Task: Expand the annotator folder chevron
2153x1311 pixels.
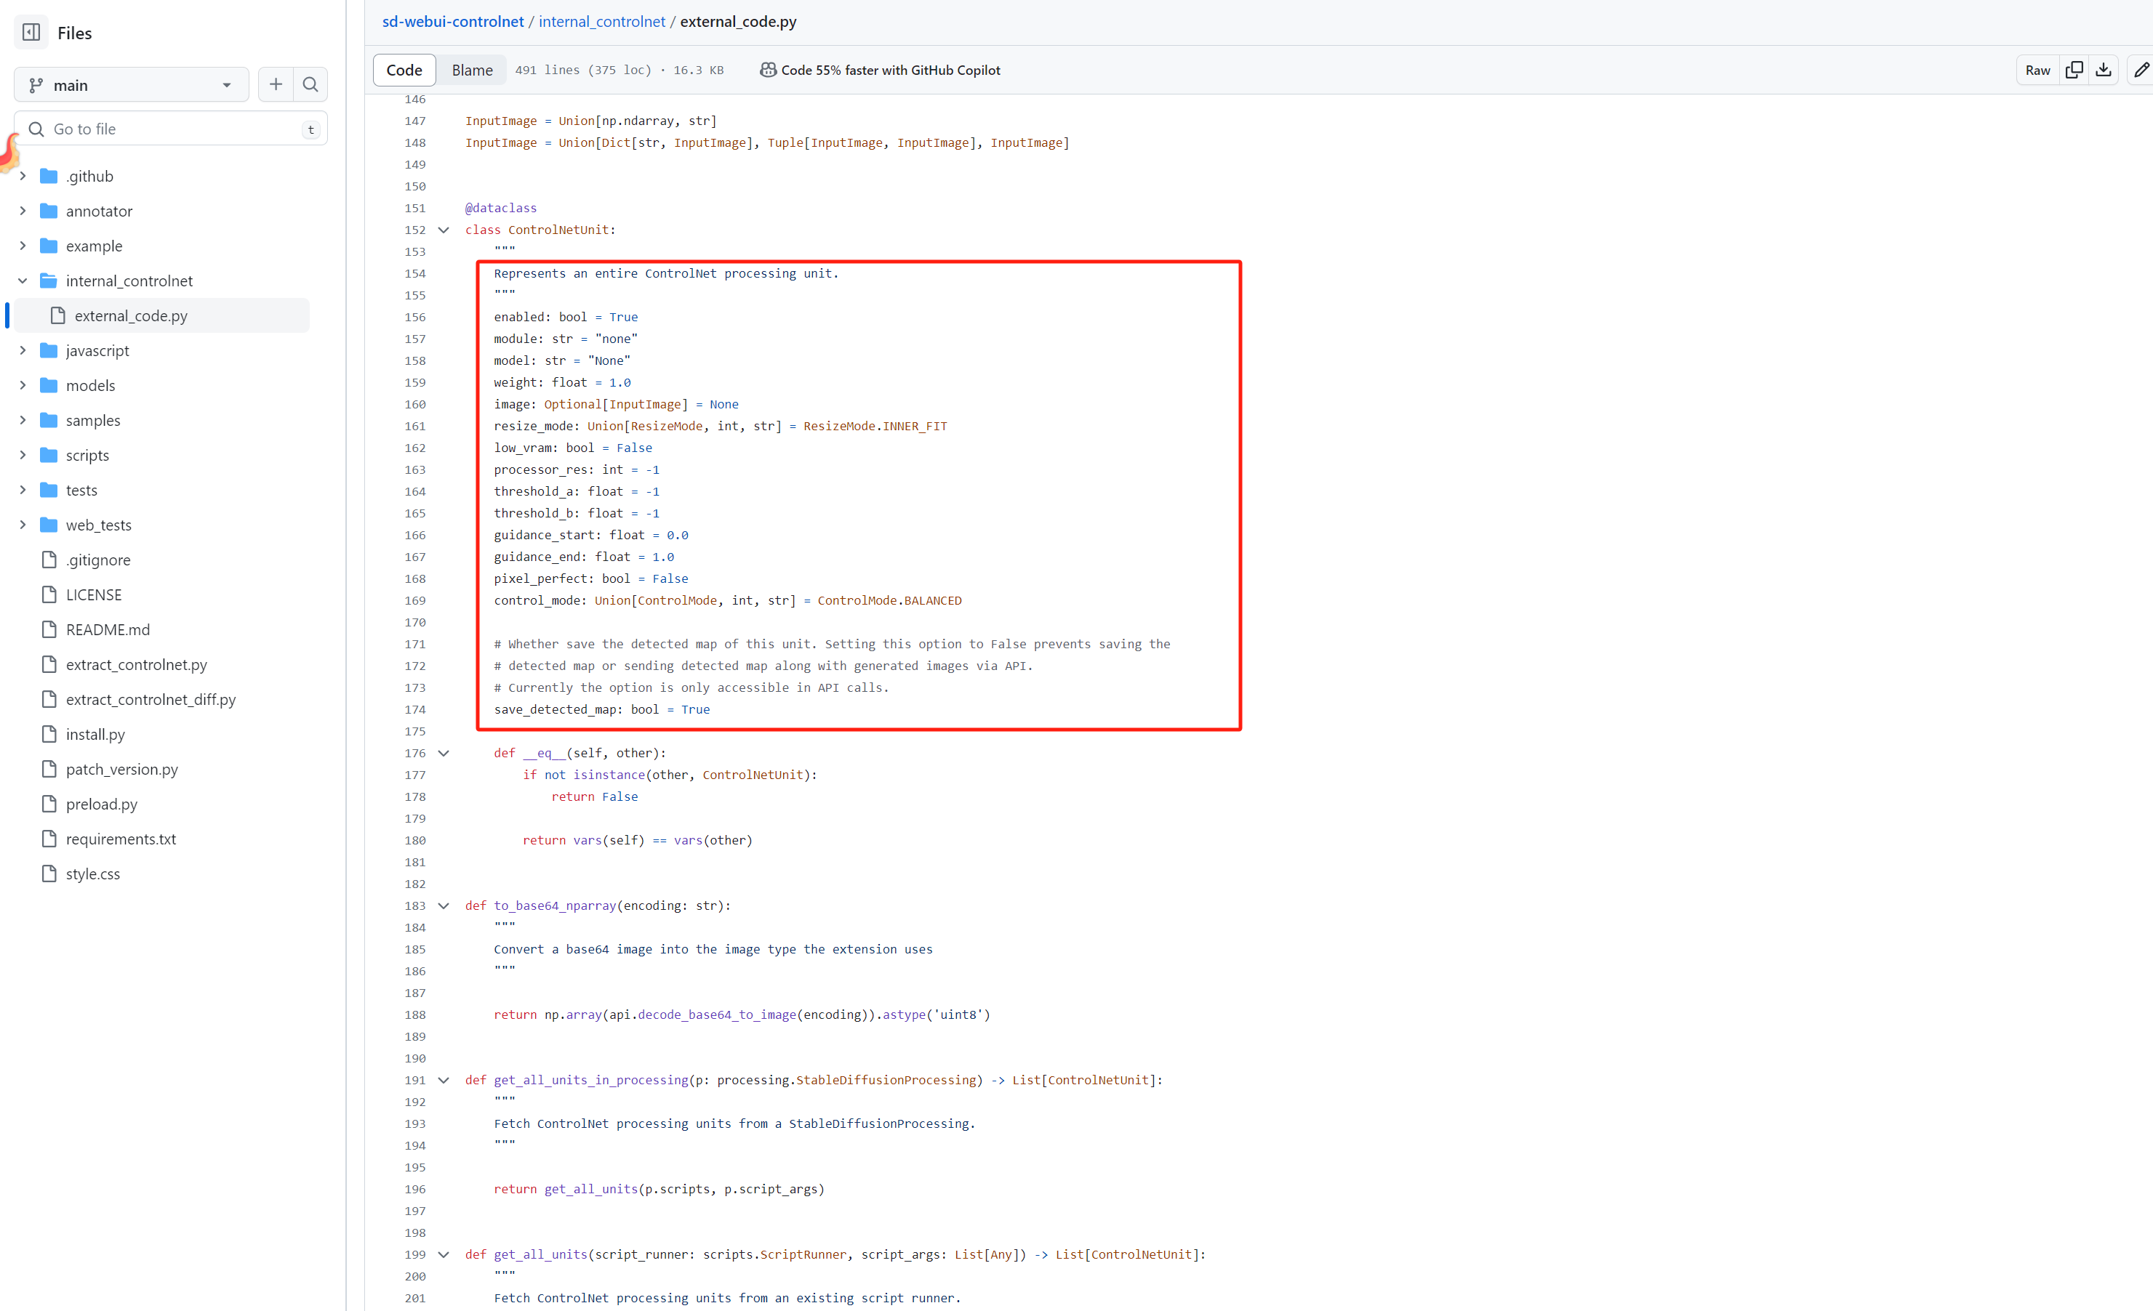Action: click(23, 211)
